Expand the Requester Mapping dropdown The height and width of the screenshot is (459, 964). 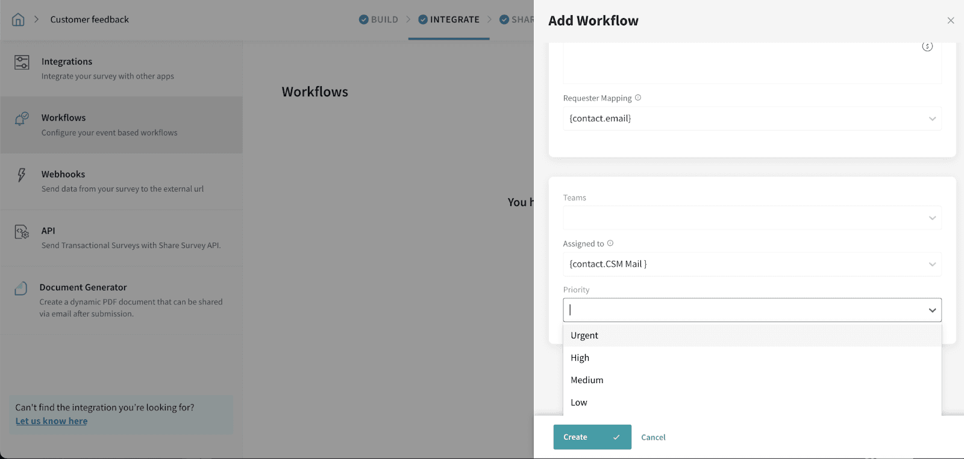pos(932,119)
